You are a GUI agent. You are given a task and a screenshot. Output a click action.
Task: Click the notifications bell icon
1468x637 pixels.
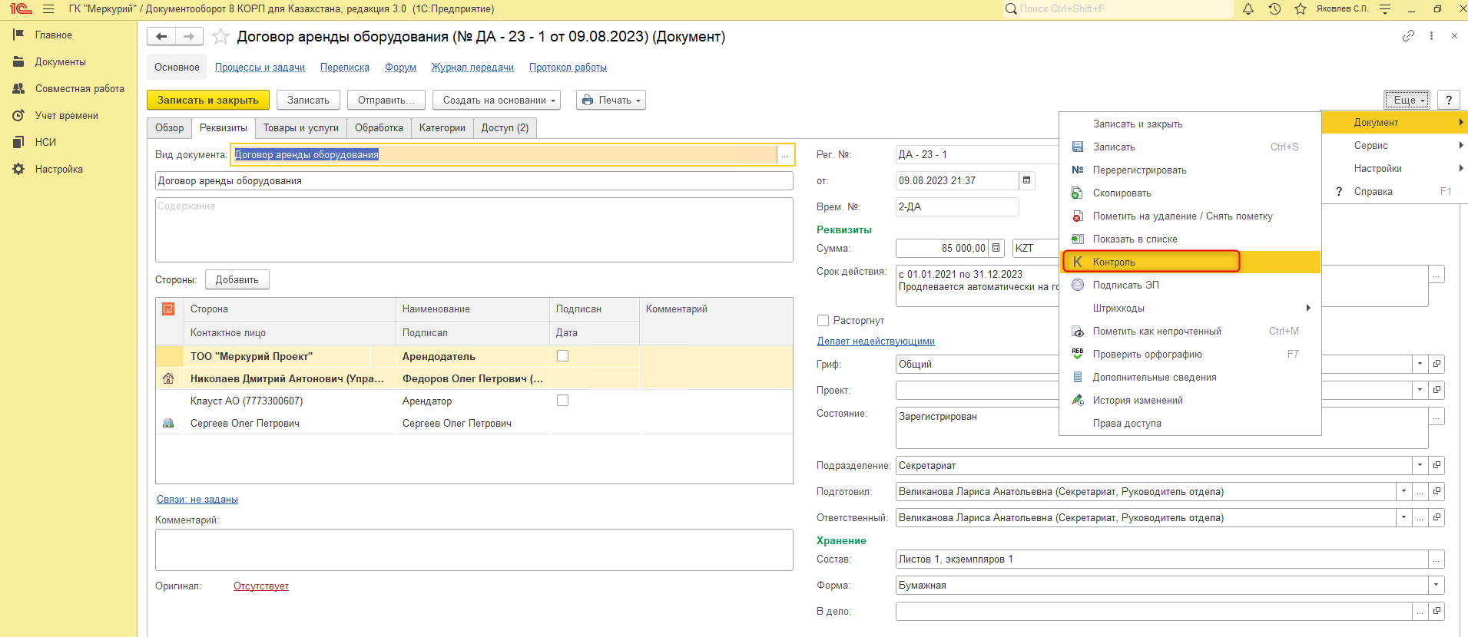coord(1248,9)
